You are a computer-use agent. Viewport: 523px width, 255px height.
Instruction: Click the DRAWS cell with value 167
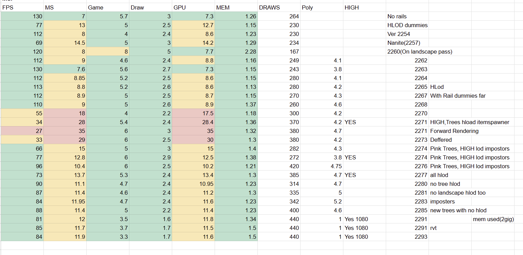tap(279, 52)
